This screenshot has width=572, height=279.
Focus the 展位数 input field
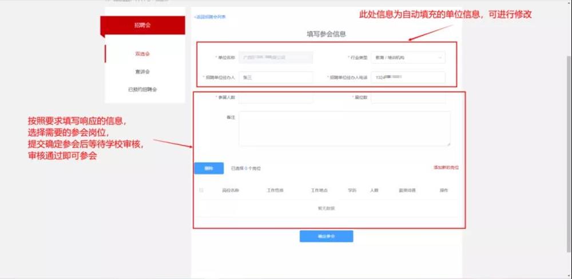pos(407,98)
